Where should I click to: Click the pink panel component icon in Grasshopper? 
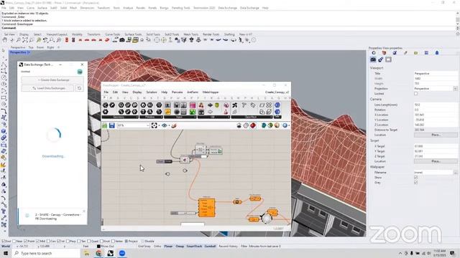(x=193, y=105)
